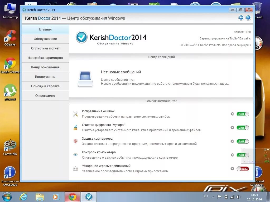Click Зарегистрировано на TopSoftBargains text

pos(225,38)
